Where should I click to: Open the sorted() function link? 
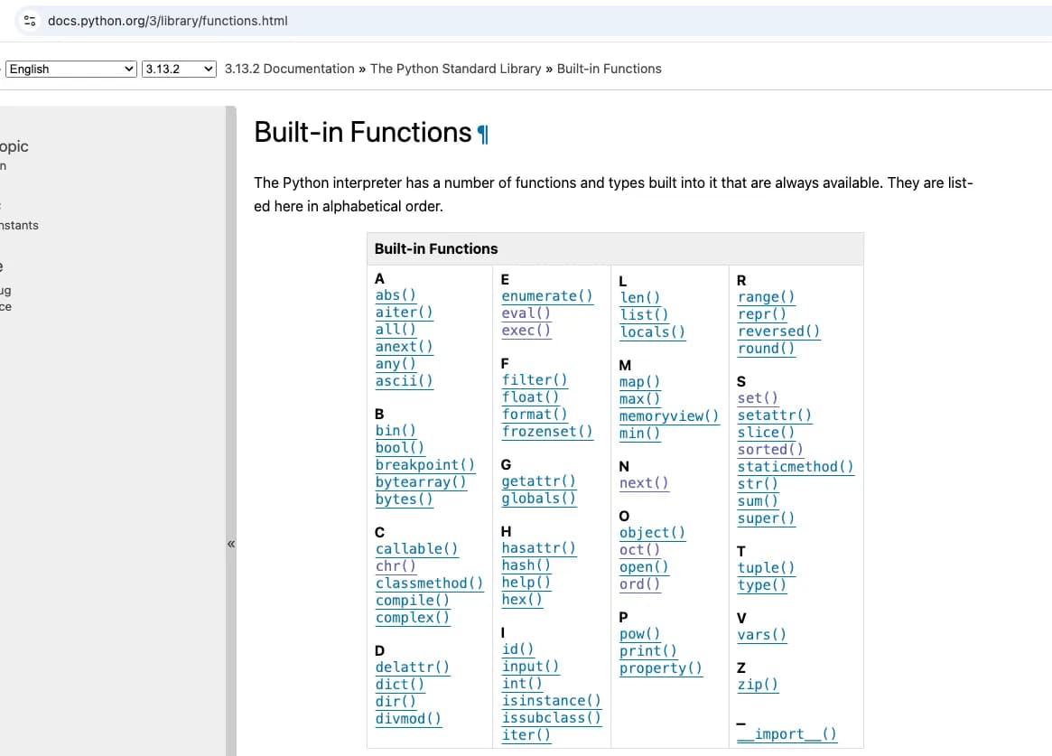click(x=770, y=450)
